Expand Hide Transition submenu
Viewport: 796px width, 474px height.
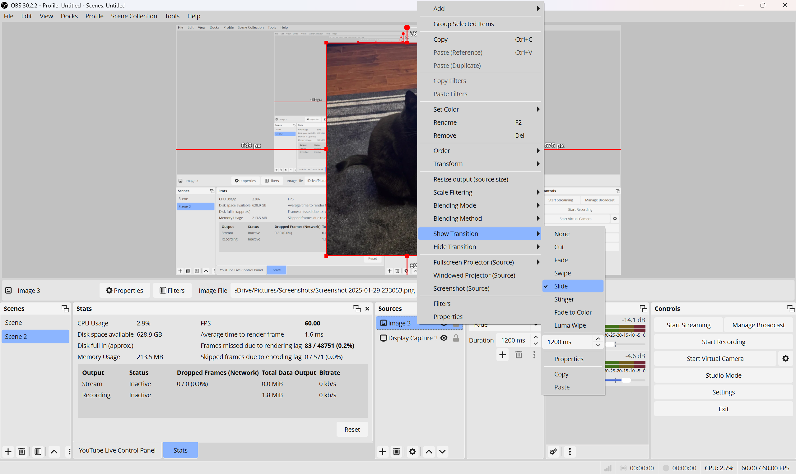479,246
